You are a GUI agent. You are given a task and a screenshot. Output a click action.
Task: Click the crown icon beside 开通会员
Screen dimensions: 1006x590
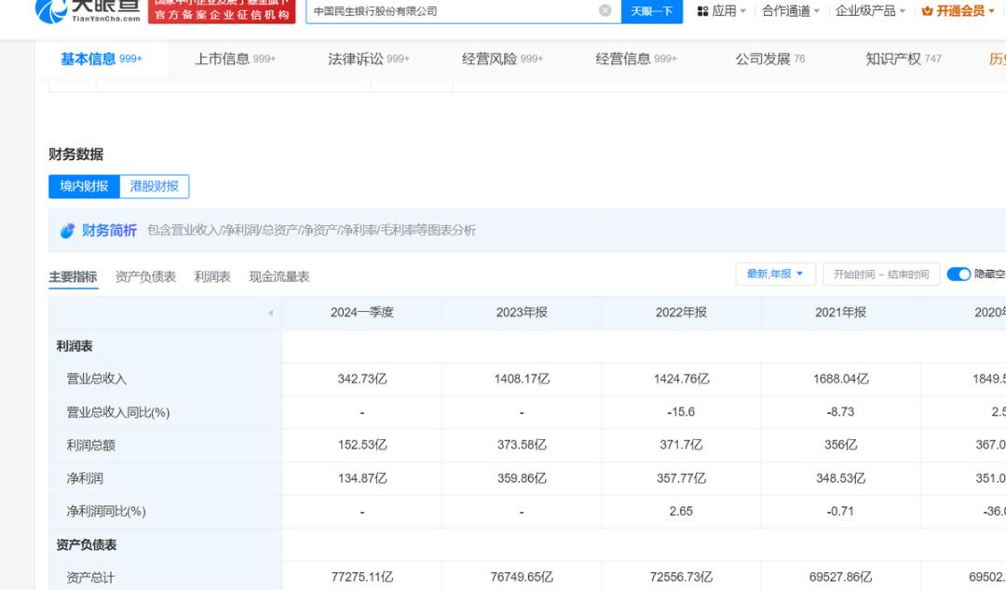pyautogui.click(x=927, y=11)
